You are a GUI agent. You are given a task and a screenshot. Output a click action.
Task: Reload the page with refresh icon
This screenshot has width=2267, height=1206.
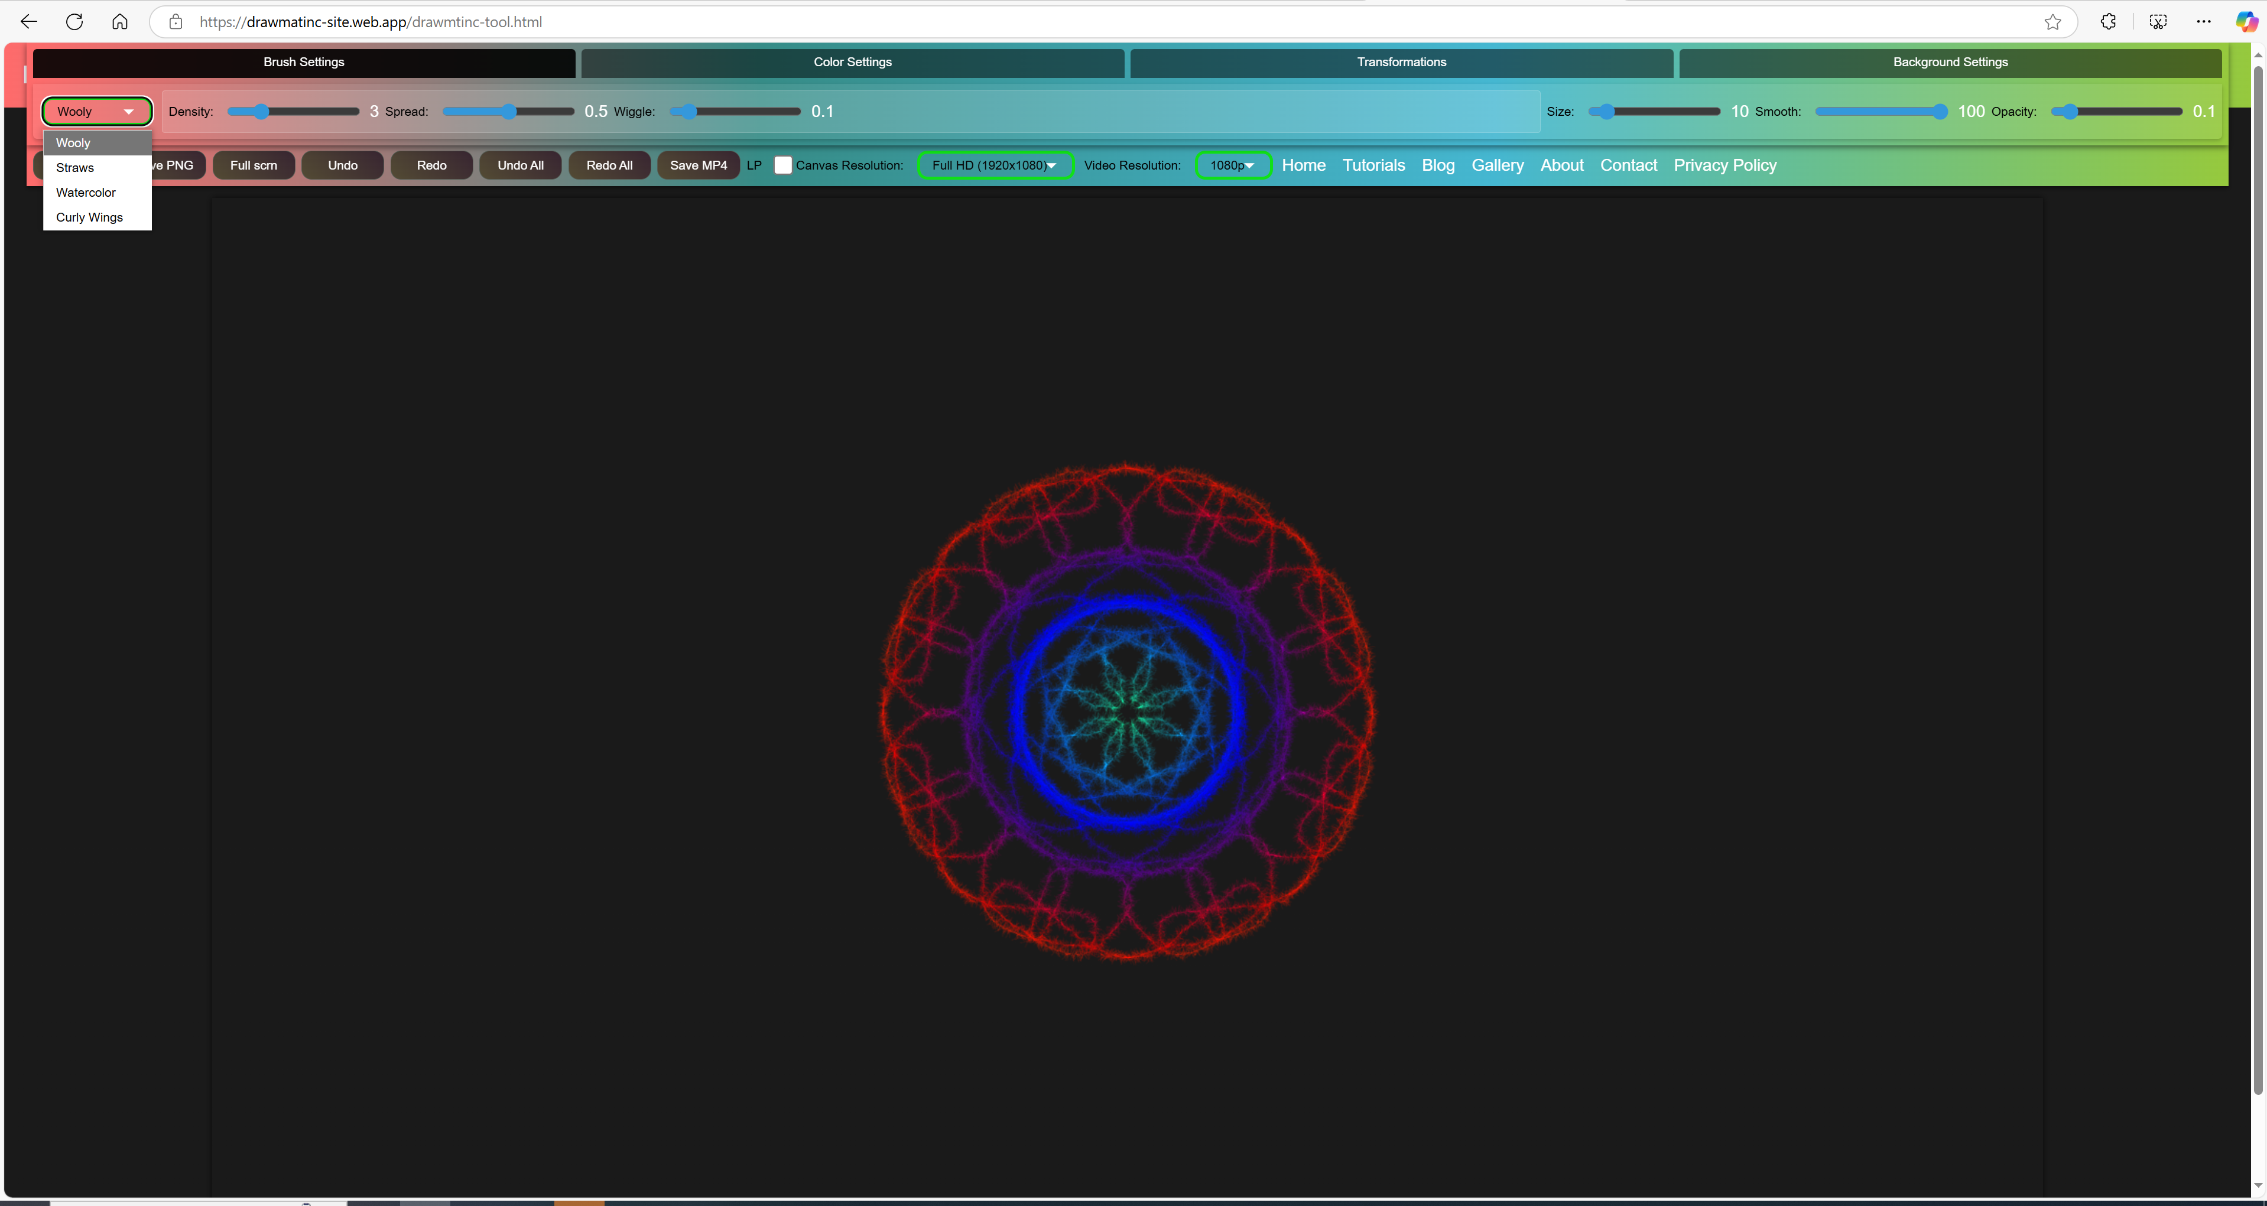tap(75, 22)
